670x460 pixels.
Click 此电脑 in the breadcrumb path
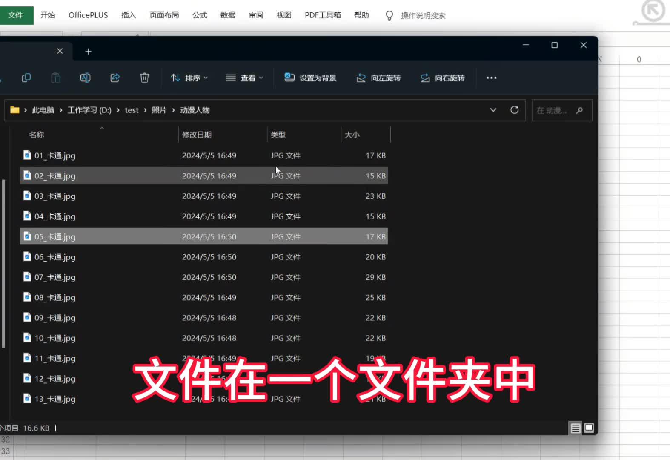[x=43, y=110]
